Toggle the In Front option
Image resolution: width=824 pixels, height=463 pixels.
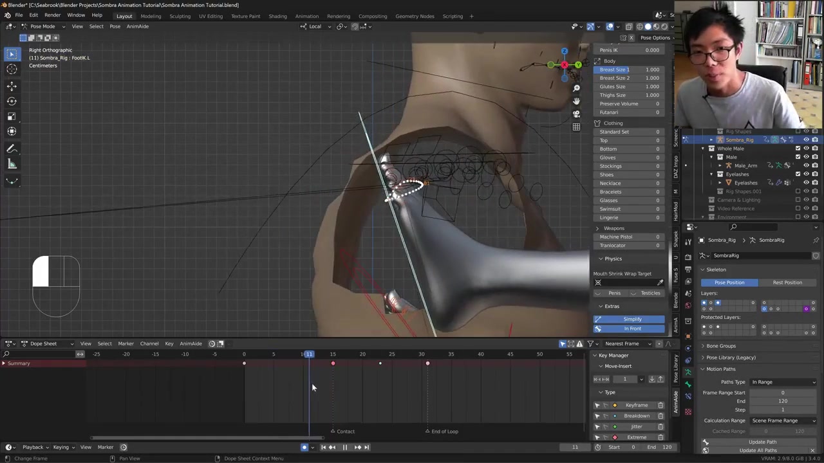click(x=632, y=329)
